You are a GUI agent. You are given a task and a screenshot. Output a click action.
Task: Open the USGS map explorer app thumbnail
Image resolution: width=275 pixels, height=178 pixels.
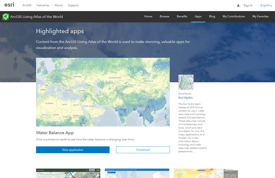(68, 173)
